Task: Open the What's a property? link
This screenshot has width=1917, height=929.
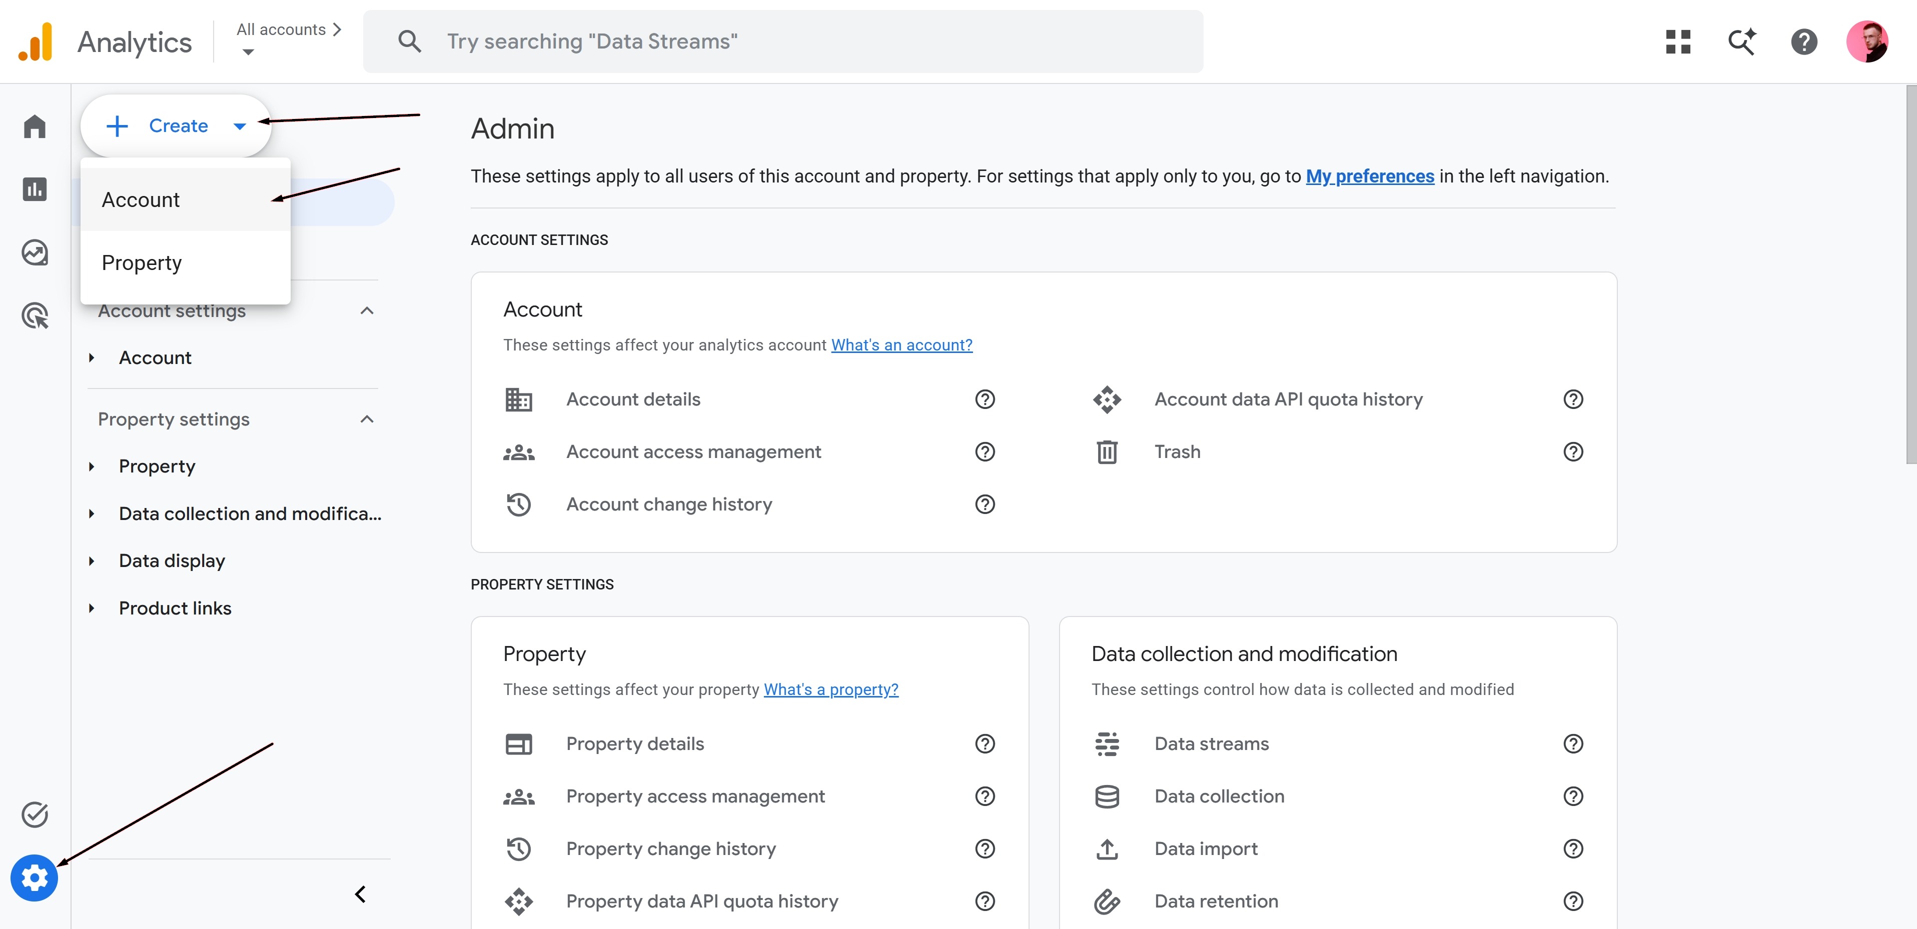Action: 830,689
